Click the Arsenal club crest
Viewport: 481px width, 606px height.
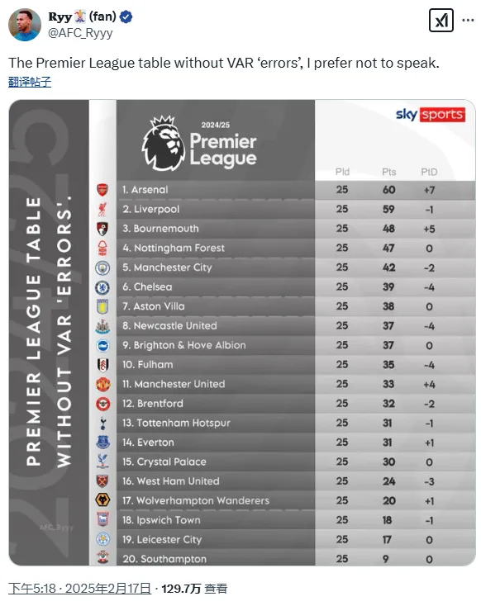102,190
